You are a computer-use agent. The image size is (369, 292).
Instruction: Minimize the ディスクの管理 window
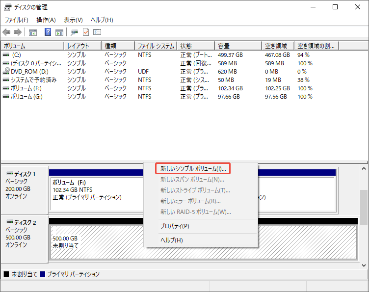(313, 7)
